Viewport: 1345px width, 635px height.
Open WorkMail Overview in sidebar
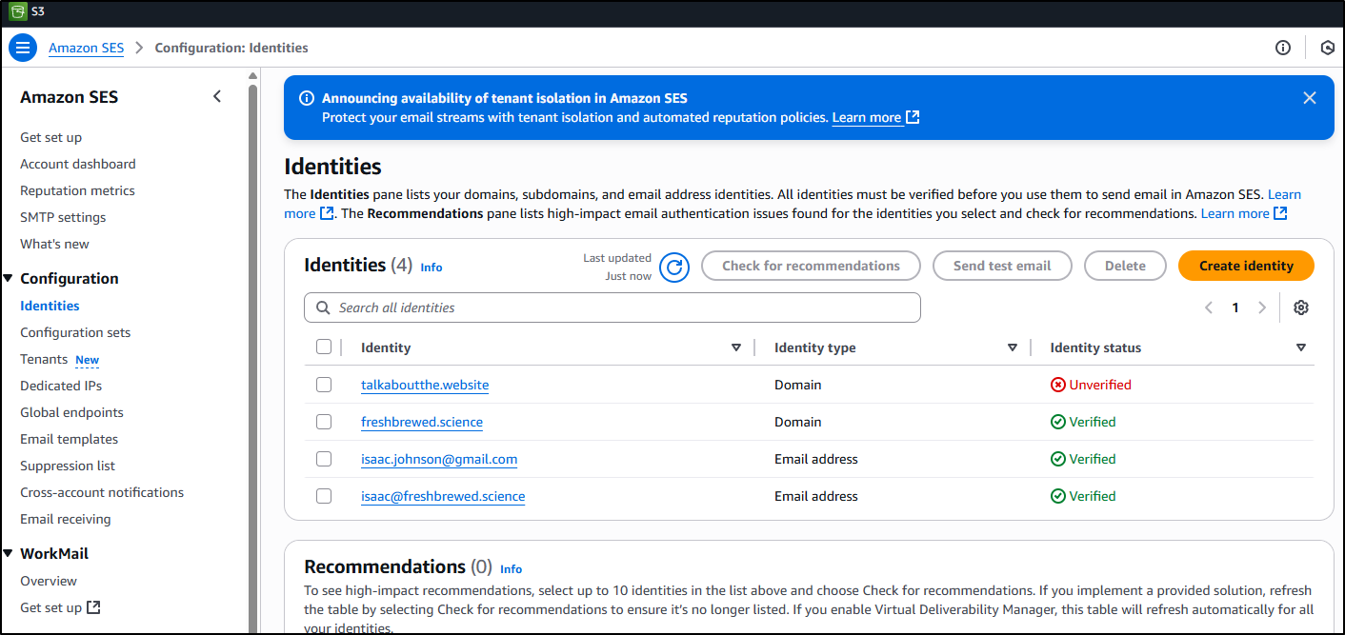[49, 581]
